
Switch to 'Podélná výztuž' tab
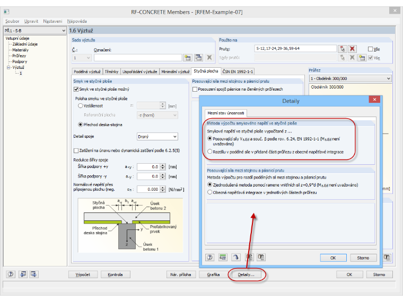(87, 72)
